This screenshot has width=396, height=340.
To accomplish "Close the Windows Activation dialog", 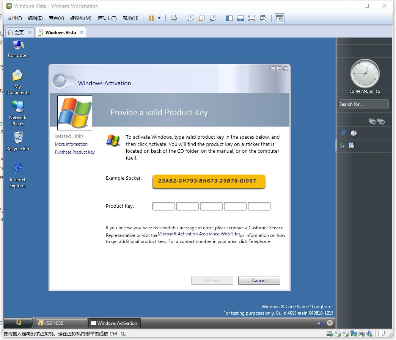I will click(286, 69).
